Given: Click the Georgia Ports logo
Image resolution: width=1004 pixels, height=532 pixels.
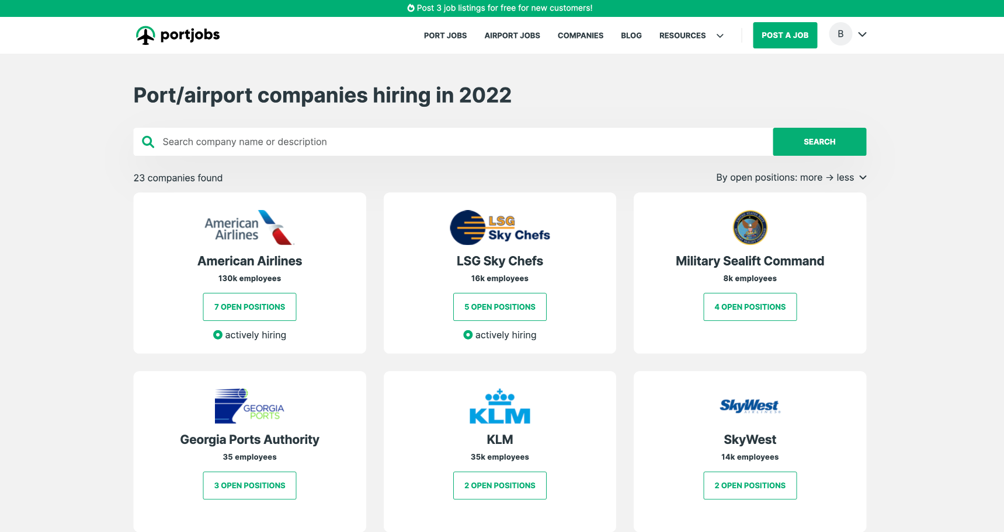Looking at the screenshot, I should pyautogui.click(x=249, y=406).
